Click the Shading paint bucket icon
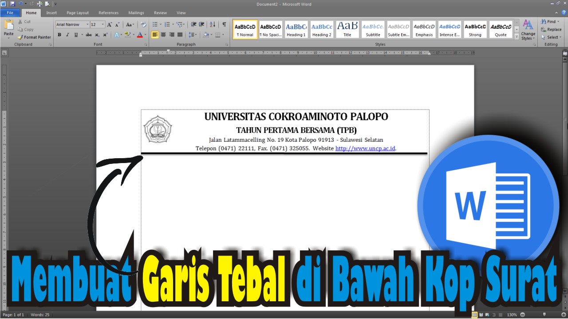568x319 pixels. (205, 35)
